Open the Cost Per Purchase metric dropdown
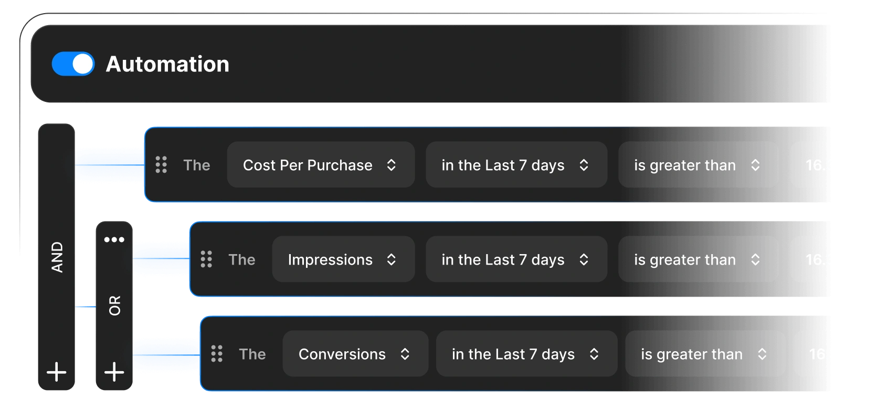877x399 pixels. pyautogui.click(x=320, y=165)
